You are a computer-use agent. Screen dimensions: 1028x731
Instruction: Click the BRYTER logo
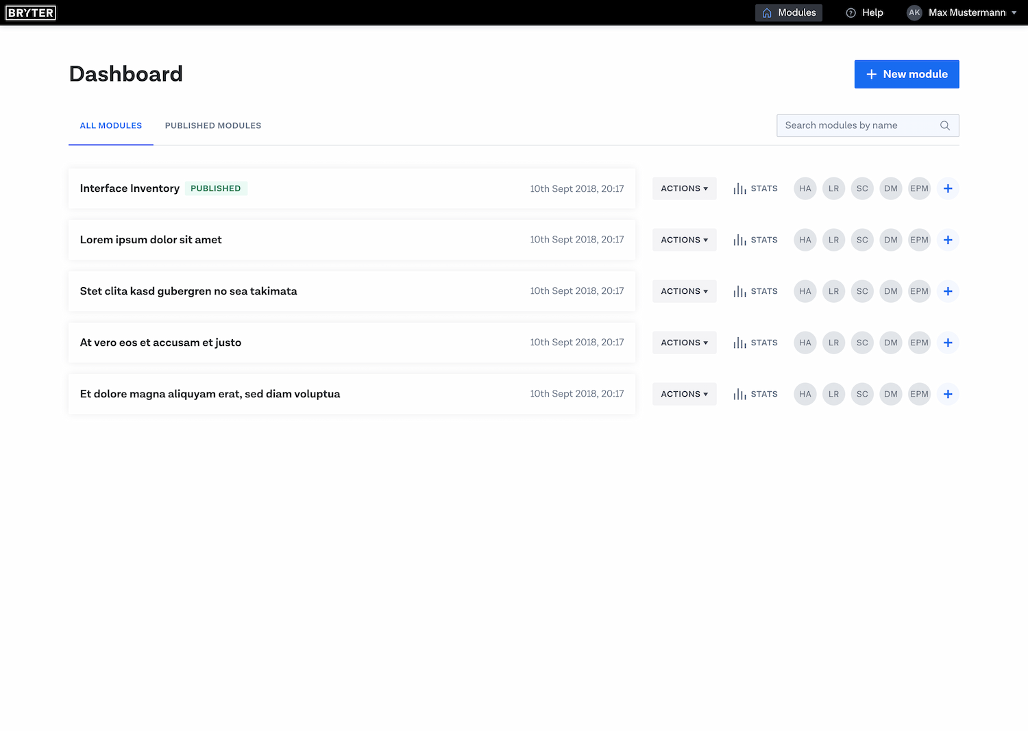point(31,13)
